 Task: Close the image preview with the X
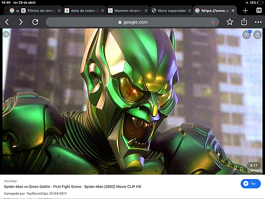[x=6, y=34]
